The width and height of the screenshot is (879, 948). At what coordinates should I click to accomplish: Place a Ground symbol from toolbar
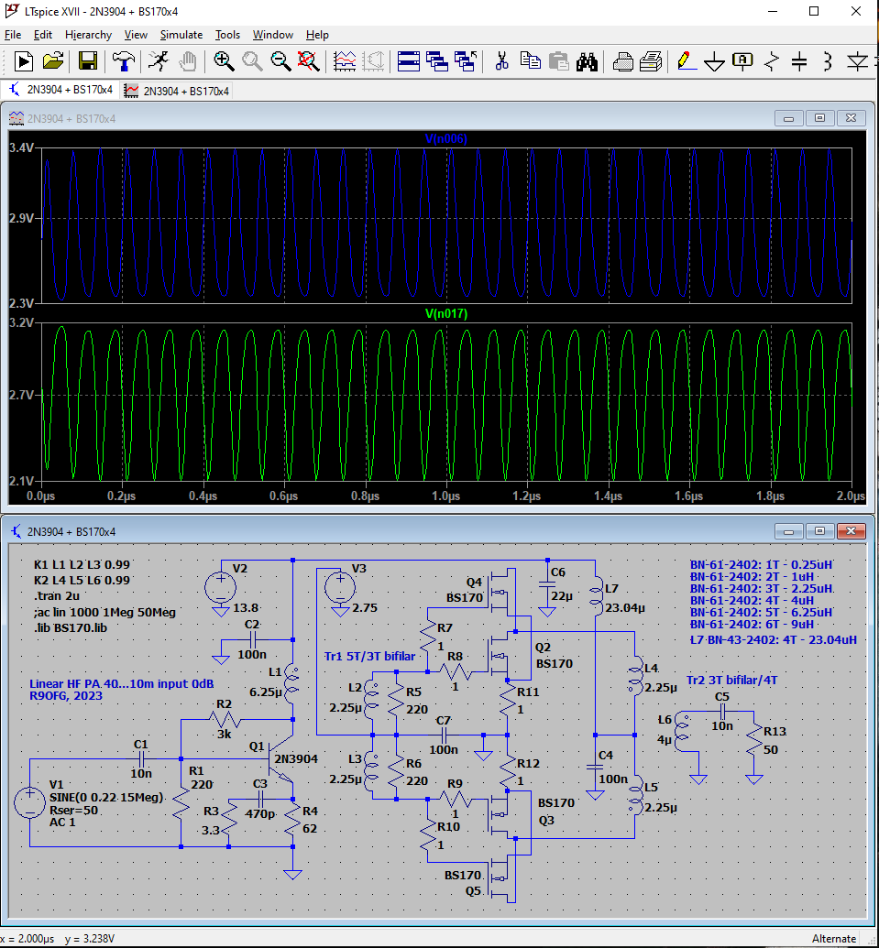tap(714, 61)
